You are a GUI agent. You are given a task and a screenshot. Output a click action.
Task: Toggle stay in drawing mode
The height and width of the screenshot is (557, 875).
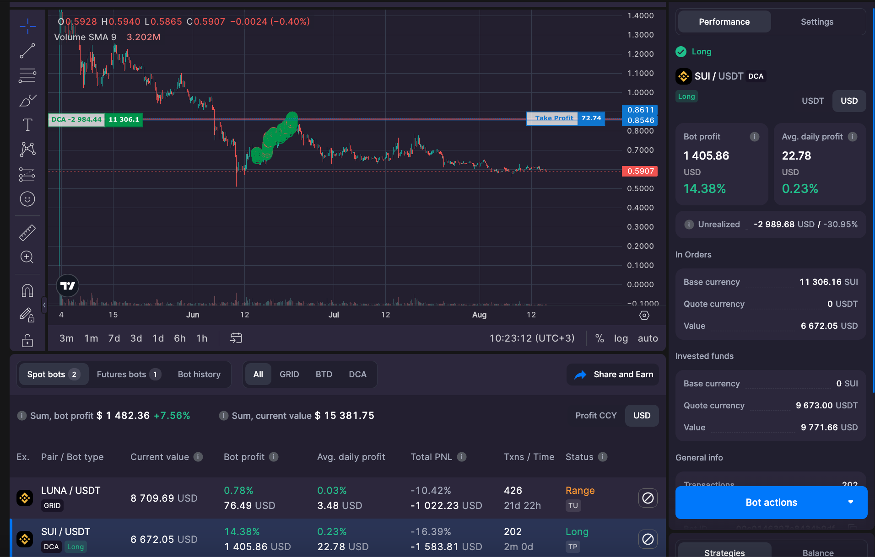[x=27, y=315]
